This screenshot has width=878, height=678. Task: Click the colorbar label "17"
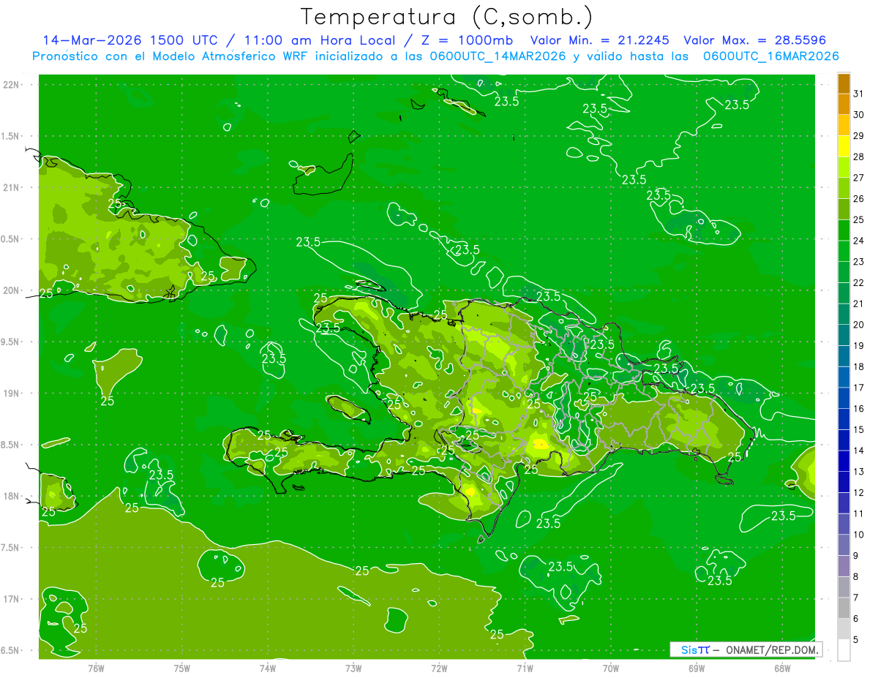click(x=859, y=388)
